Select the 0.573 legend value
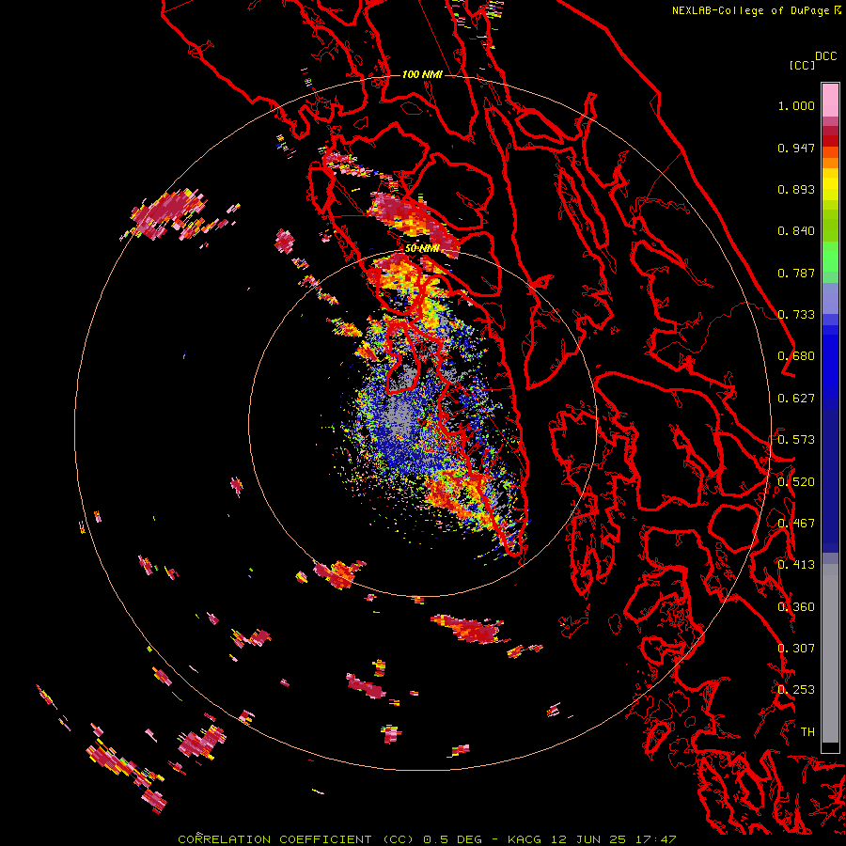 click(x=796, y=440)
